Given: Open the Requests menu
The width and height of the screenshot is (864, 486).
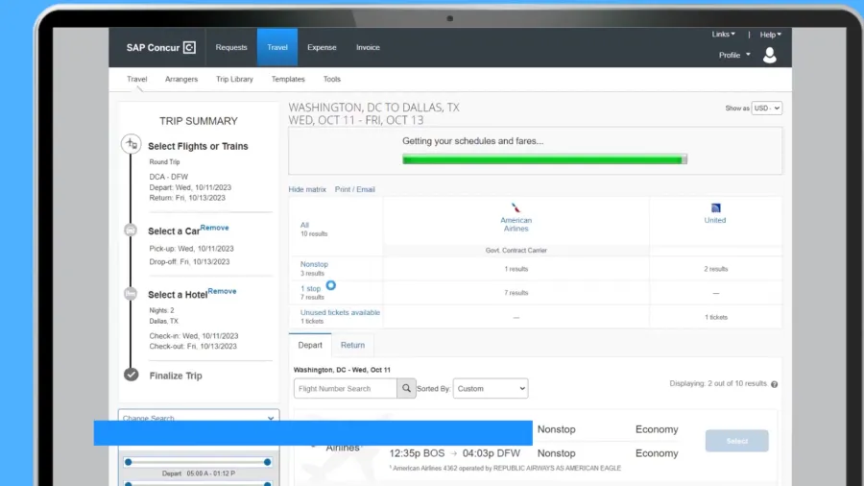Looking at the screenshot, I should pos(231,47).
